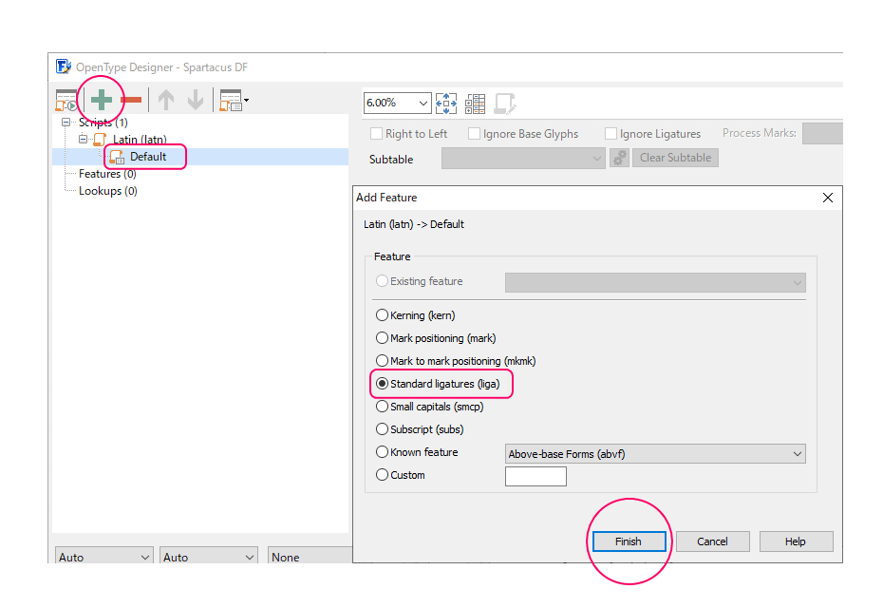Click the green plus Add button
Image resolution: width=883 pixels, height=608 pixels.
(102, 100)
